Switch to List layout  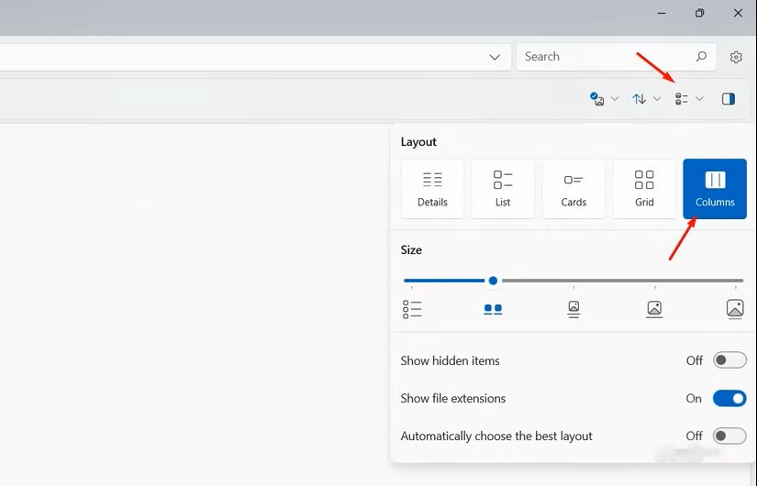503,189
